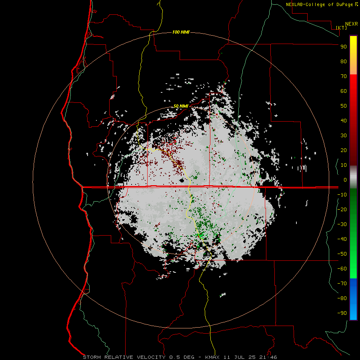This screenshot has width=360, height=360.
Task: Click the "100 NMI" range ring label
Action: click(181, 32)
